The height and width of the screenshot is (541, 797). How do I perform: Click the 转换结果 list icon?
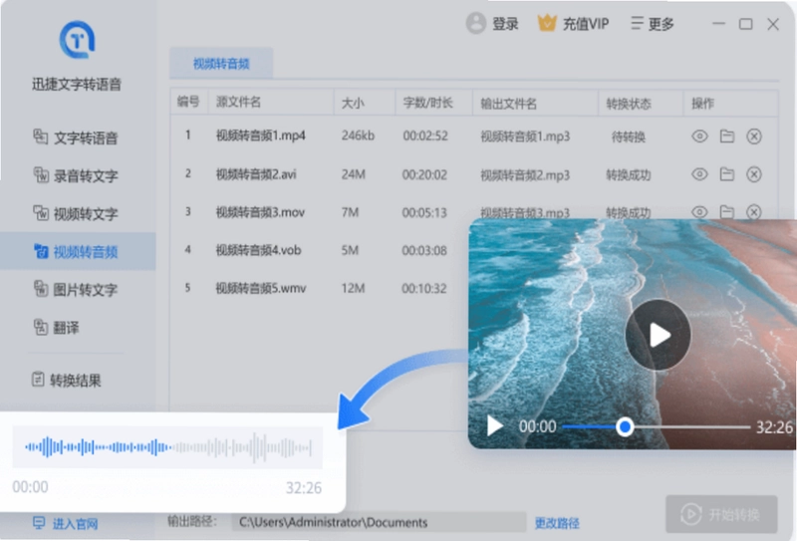click(38, 380)
